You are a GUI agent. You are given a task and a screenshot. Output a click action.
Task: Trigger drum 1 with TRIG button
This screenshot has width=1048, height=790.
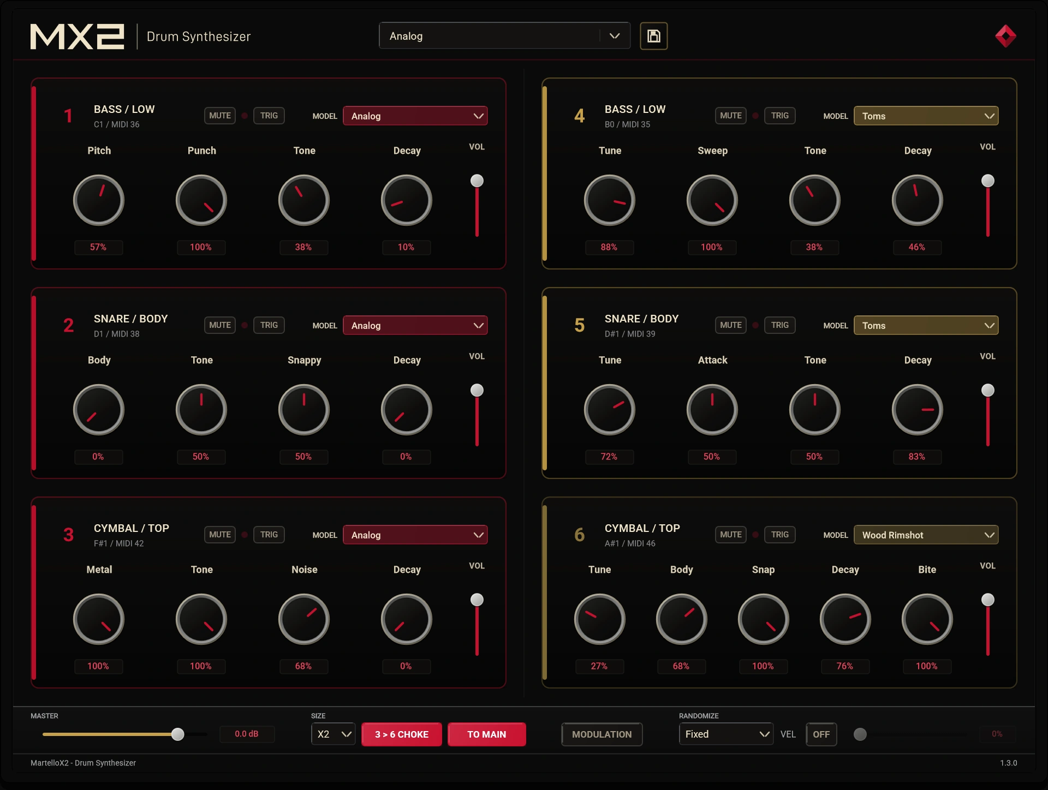click(x=269, y=116)
